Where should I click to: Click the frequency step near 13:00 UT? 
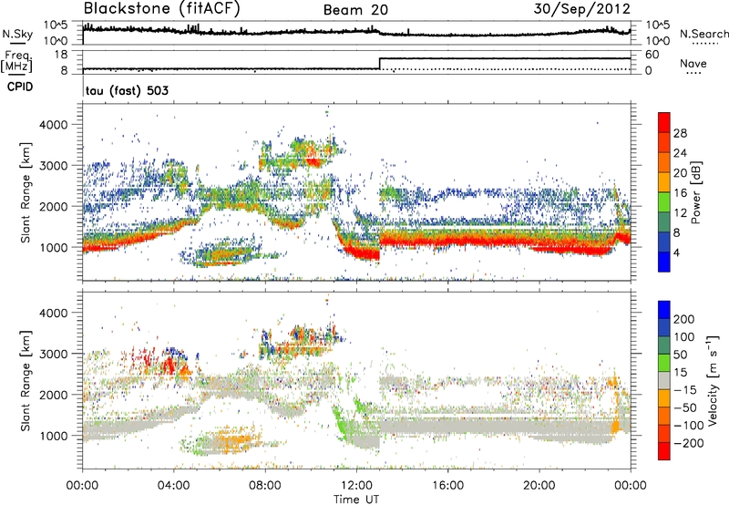(380, 64)
